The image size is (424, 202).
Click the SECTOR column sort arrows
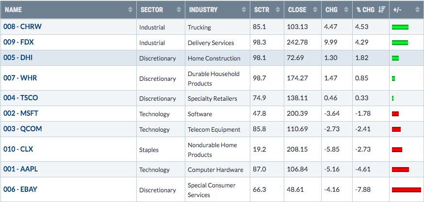coord(179,10)
